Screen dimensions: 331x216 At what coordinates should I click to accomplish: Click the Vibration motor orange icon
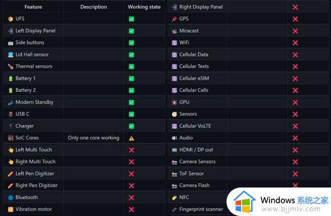pyautogui.click(x=10, y=209)
